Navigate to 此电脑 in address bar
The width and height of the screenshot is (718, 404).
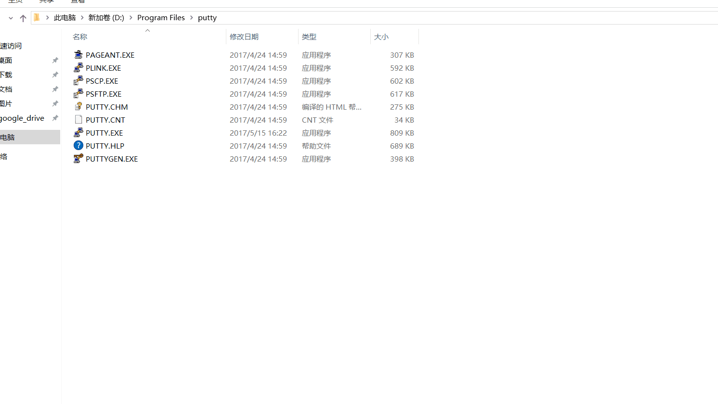pos(65,18)
